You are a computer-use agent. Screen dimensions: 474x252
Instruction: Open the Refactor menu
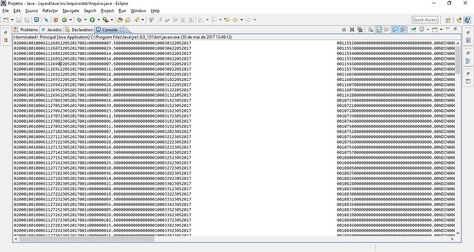tap(50, 10)
